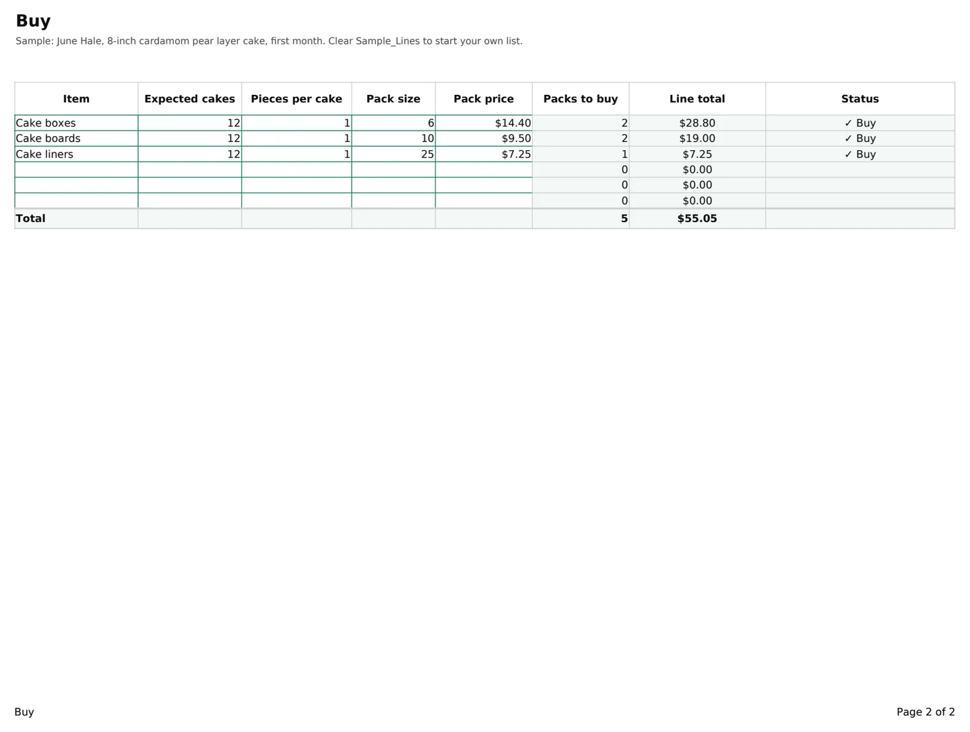Click the 'Line total' column header

coord(697,99)
